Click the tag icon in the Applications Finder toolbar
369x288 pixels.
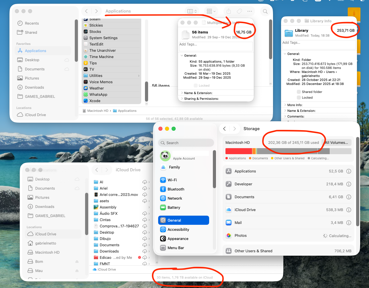click(x=239, y=11)
